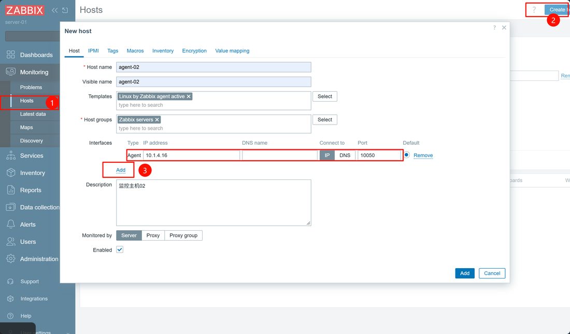This screenshot has height=334, width=570.
Task: Set Connect to as IP
Action: click(x=327, y=156)
